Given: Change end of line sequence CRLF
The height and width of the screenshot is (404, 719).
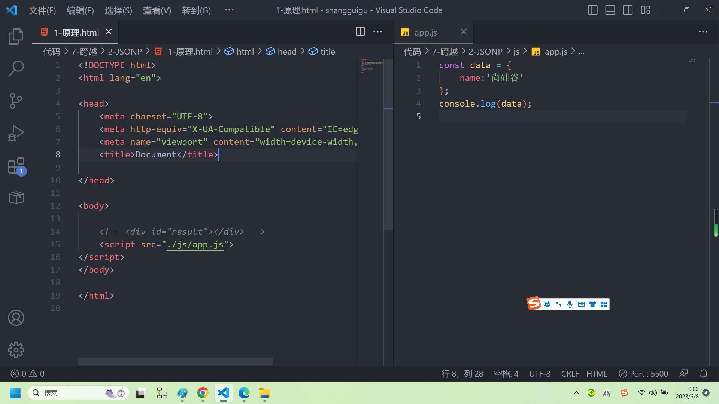Looking at the screenshot, I should coord(570,374).
